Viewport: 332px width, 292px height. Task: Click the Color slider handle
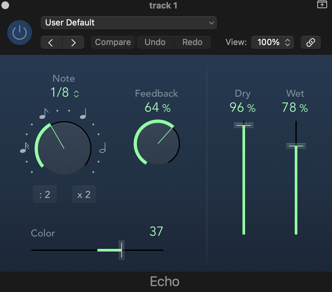coord(122,250)
